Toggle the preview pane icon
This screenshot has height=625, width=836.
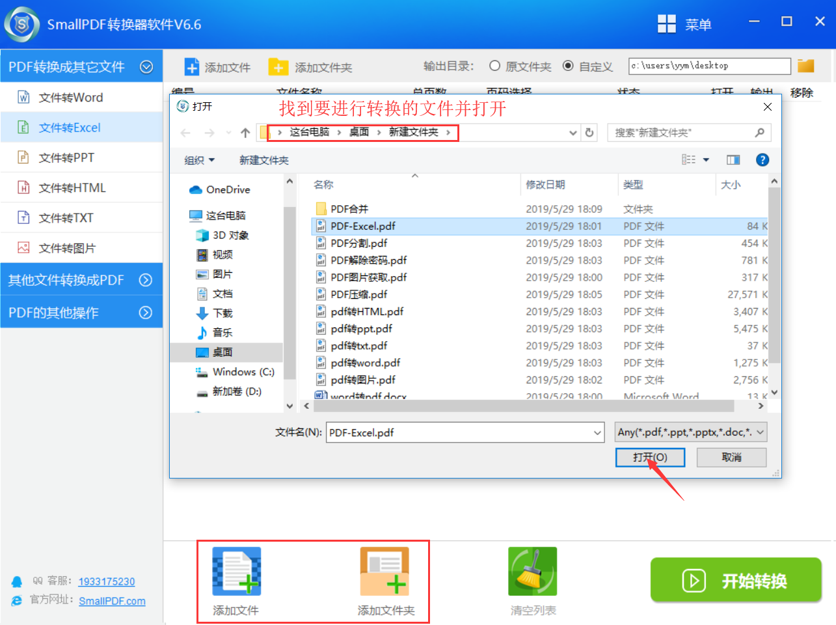733,160
